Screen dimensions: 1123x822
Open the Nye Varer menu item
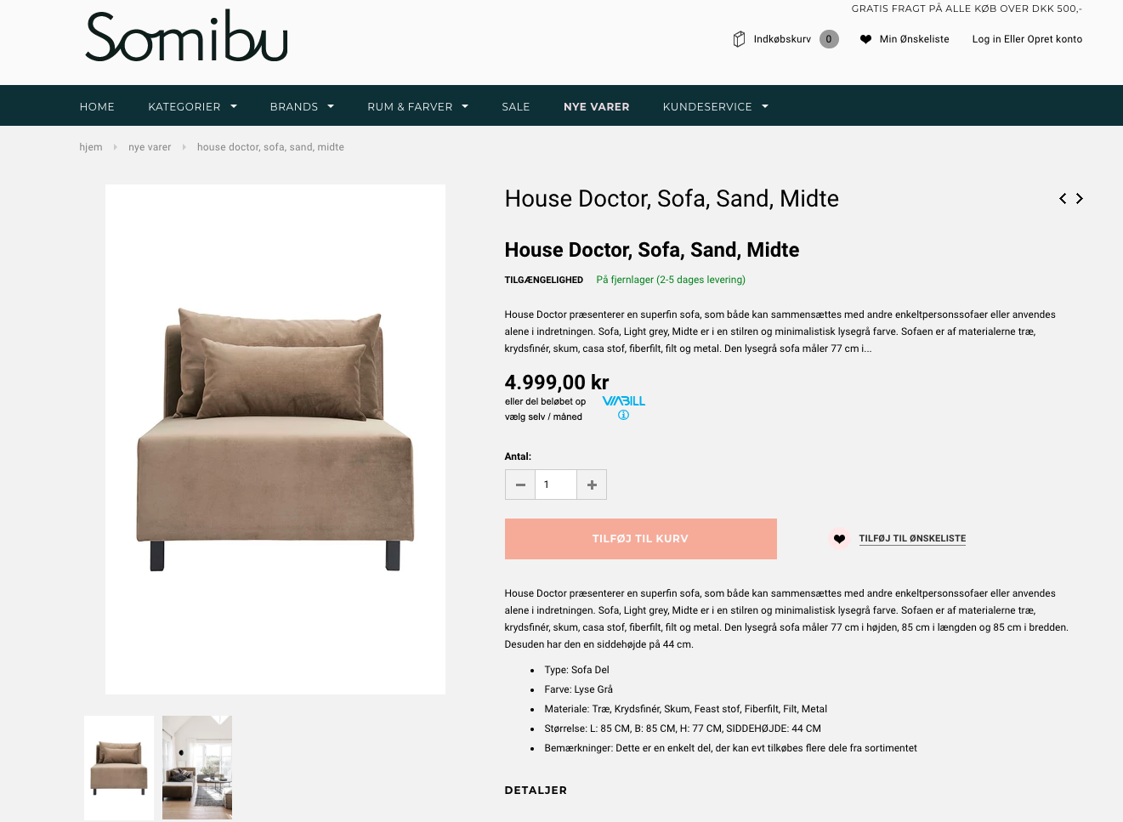[x=597, y=106]
